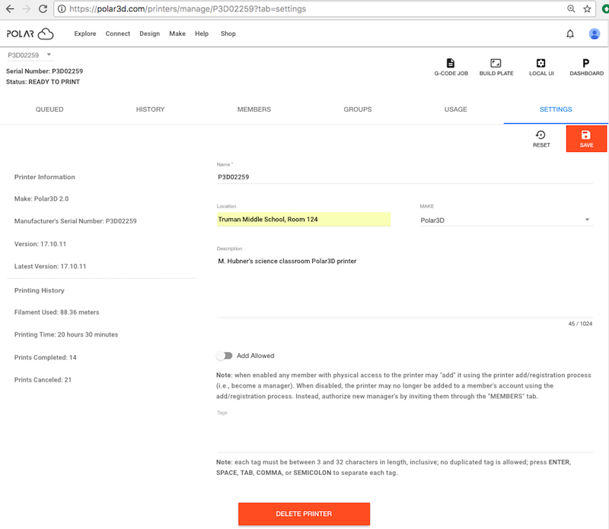Open the Shop menu
Screen dimensions: 609x529
pos(228,33)
